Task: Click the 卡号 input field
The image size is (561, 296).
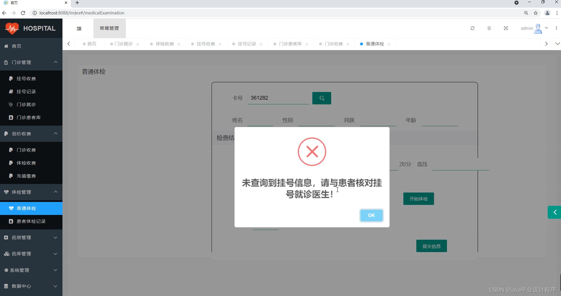Action: (278, 98)
